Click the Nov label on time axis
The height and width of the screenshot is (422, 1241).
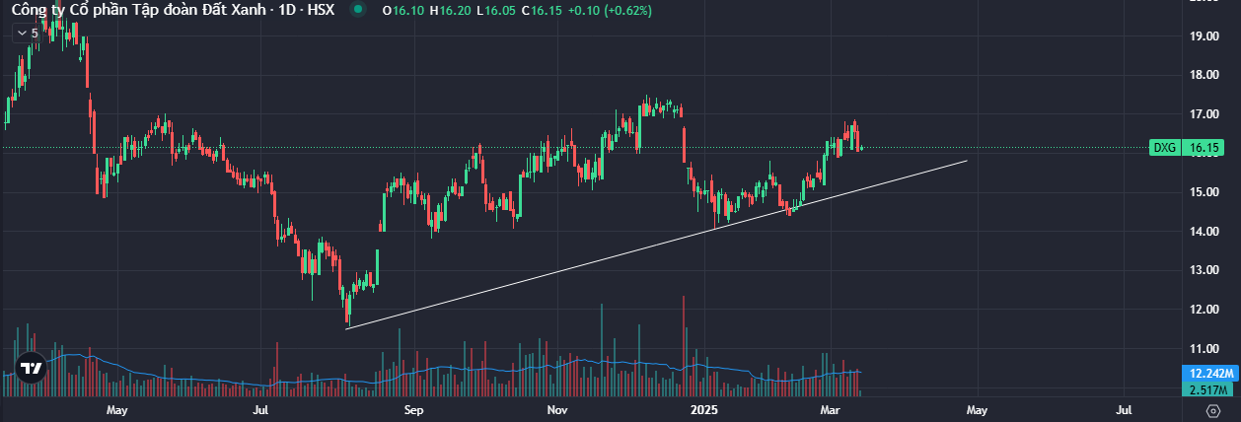coord(556,409)
